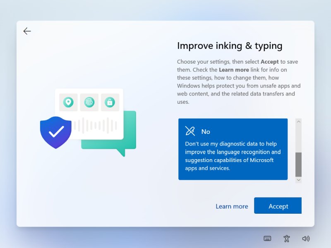Viewport: 331px width, 248px height.
Task: Click the padlock icon in illustration
Action: pyautogui.click(x=110, y=102)
